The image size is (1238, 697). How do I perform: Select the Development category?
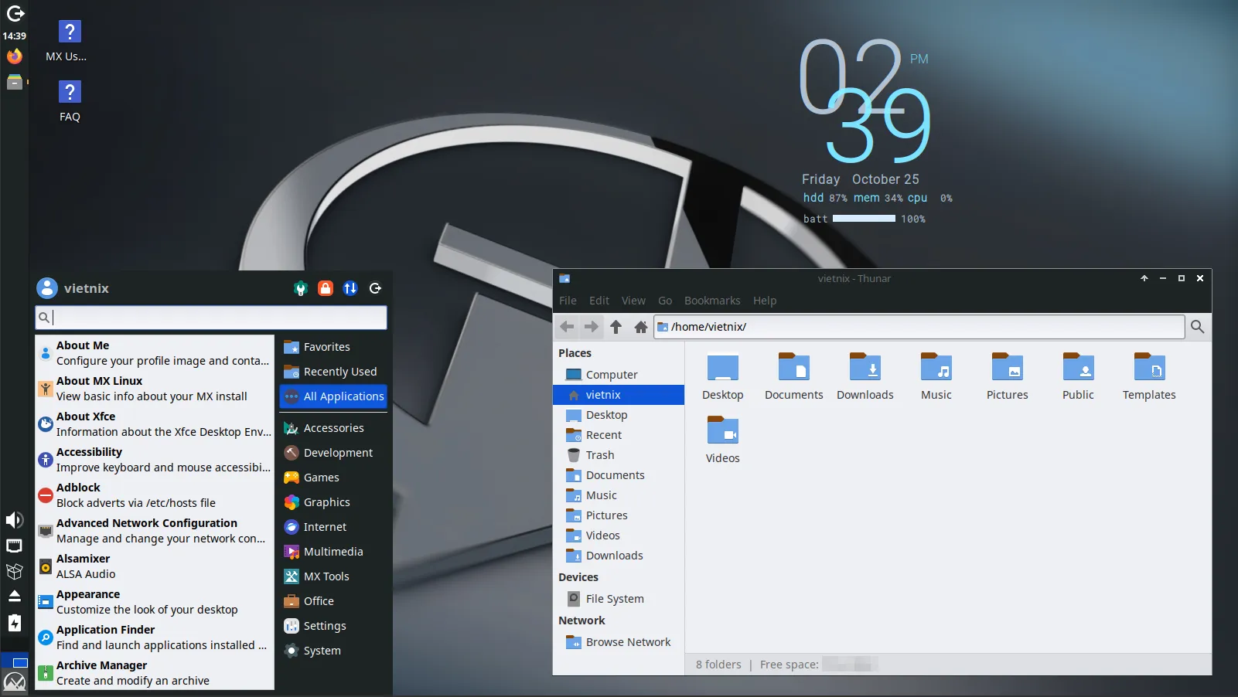pyautogui.click(x=333, y=453)
